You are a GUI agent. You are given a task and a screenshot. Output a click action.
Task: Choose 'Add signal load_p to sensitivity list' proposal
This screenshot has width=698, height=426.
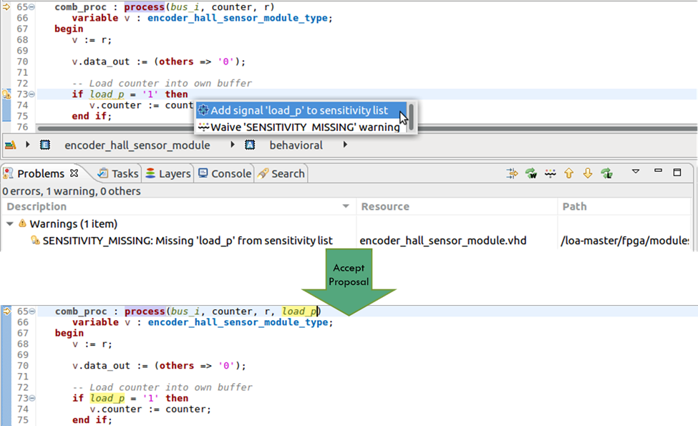tap(301, 110)
